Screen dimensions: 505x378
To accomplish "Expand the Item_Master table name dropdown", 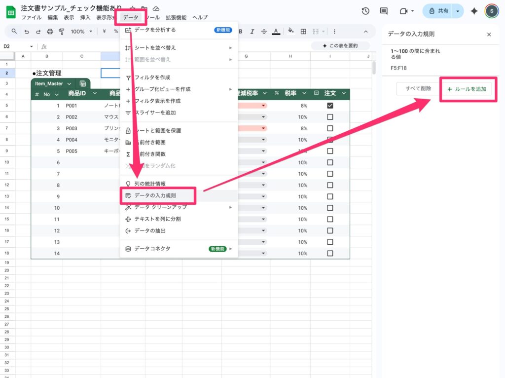I will click(69, 84).
